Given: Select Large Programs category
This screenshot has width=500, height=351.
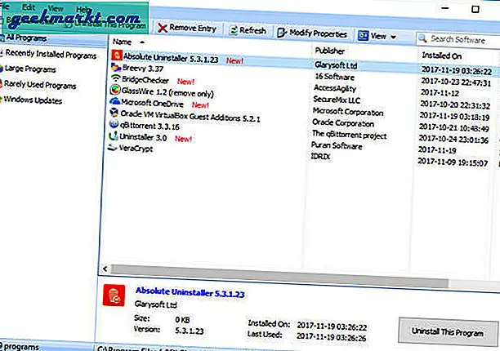Looking at the screenshot, I should (x=30, y=69).
